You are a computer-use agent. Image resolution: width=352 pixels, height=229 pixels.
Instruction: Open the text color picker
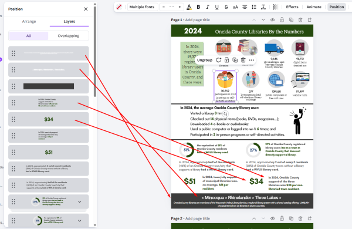click(189, 7)
